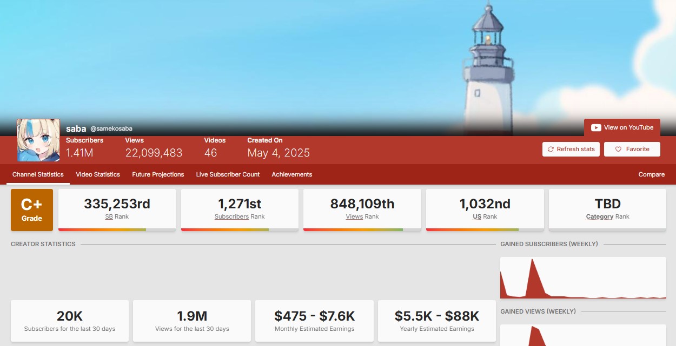This screenshot has height=346, width=676.
Task: Go to the Achievements tab
Action: [x=292, y=174]
